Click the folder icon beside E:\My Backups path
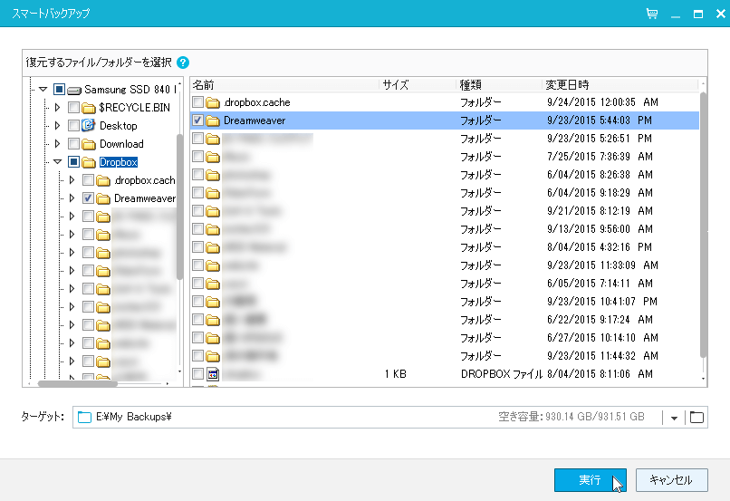The width and height of the screenshot is (730, 501). click(84, 417)
